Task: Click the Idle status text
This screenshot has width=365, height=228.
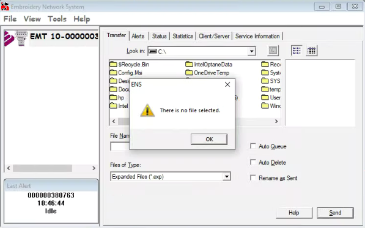Action: coord(51,211)
